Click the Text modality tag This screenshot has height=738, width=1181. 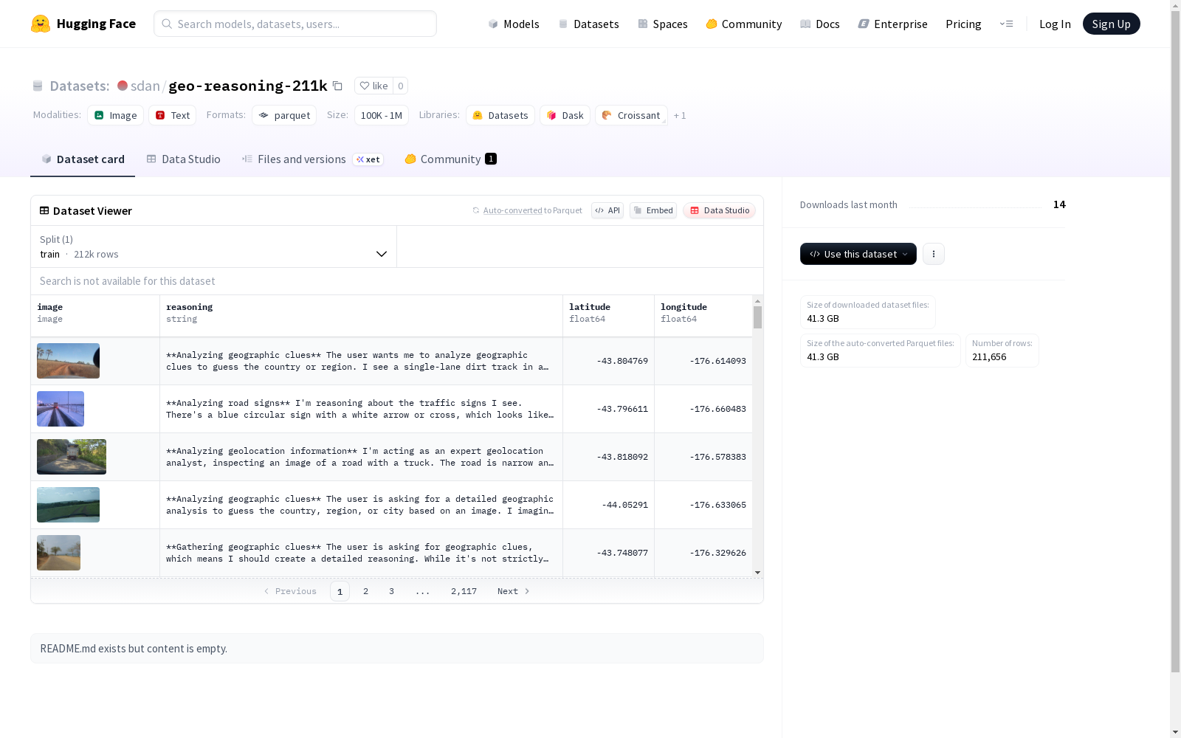pyautogui.click(x=173, y=115)
